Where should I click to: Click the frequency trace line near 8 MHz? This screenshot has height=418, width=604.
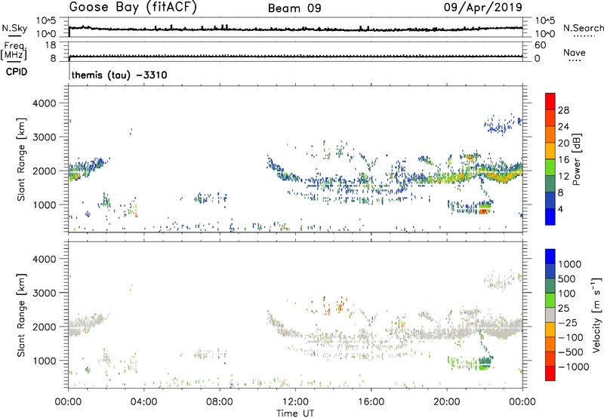[295, 57]
